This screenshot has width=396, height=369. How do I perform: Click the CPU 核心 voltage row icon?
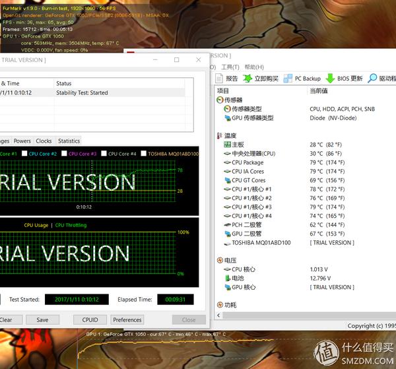pyautogui.click(x=227, y=269)
